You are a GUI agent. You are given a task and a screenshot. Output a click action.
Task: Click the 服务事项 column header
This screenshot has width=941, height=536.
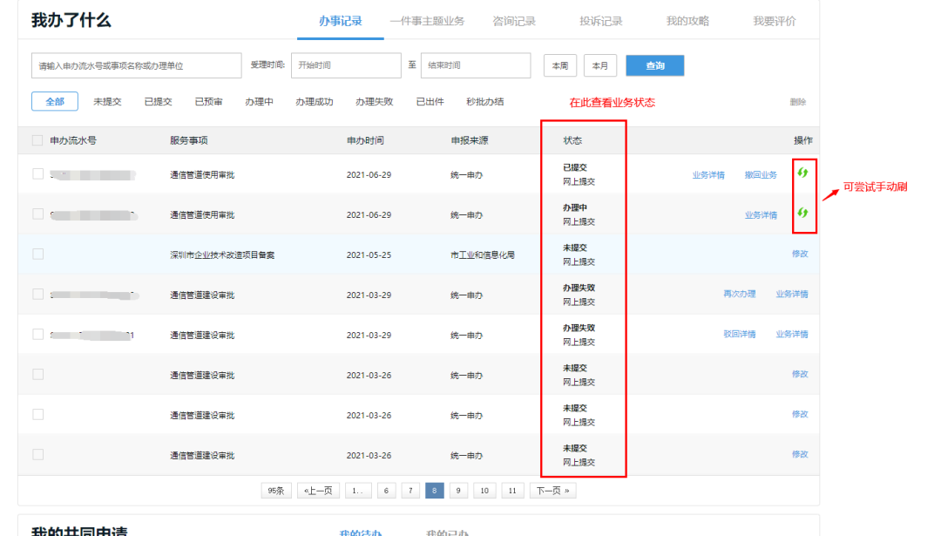pos(189,140)
